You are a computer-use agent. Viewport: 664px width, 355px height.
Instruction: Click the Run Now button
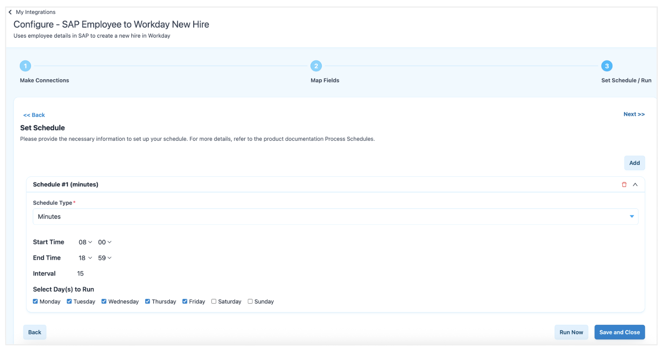pos(571,332)
